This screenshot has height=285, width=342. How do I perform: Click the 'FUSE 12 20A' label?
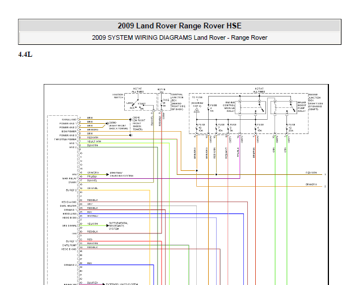[x=292, y=128]
